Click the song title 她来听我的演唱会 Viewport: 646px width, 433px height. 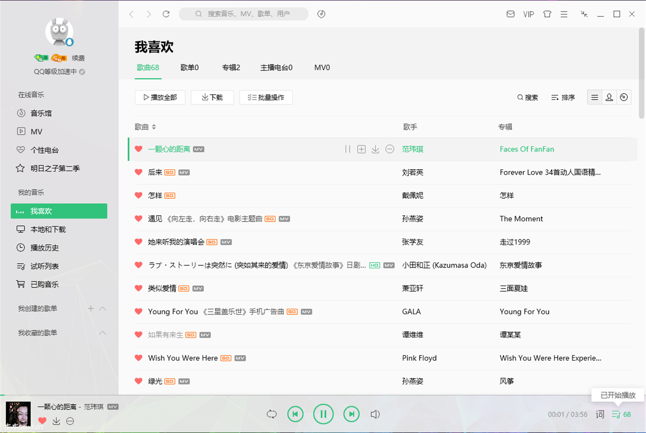(176, 242)
